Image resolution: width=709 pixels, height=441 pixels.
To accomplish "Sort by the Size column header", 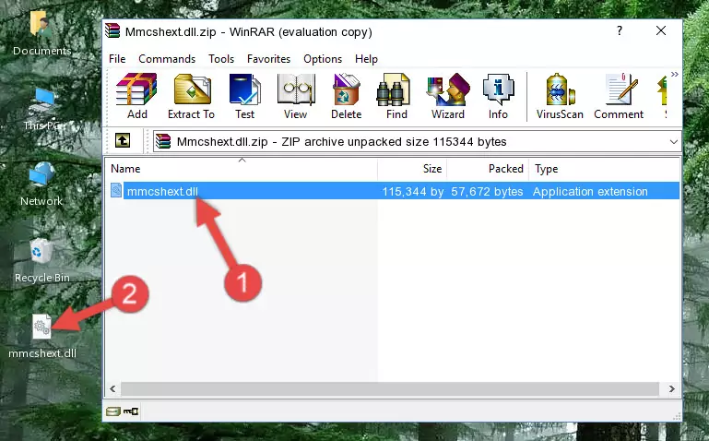I will (412, 169).
